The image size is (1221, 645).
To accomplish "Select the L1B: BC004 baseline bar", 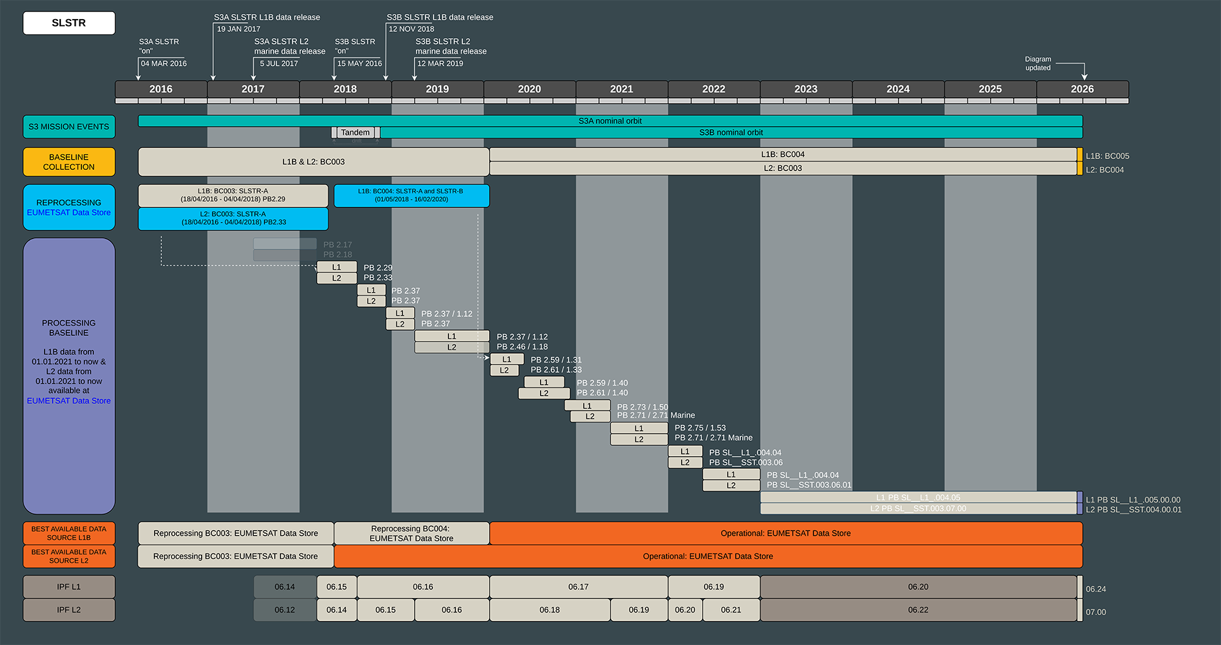I will 783,155.
